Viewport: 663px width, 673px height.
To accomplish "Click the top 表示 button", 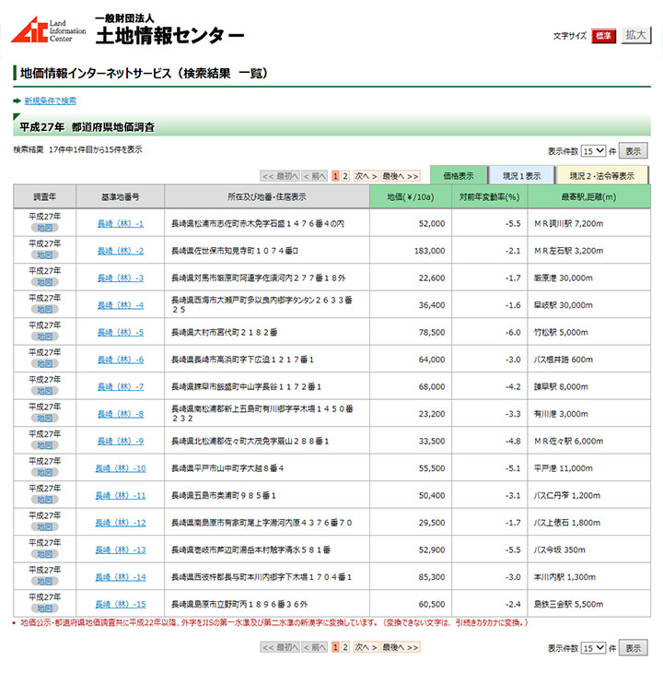I will tap(632, 151).
